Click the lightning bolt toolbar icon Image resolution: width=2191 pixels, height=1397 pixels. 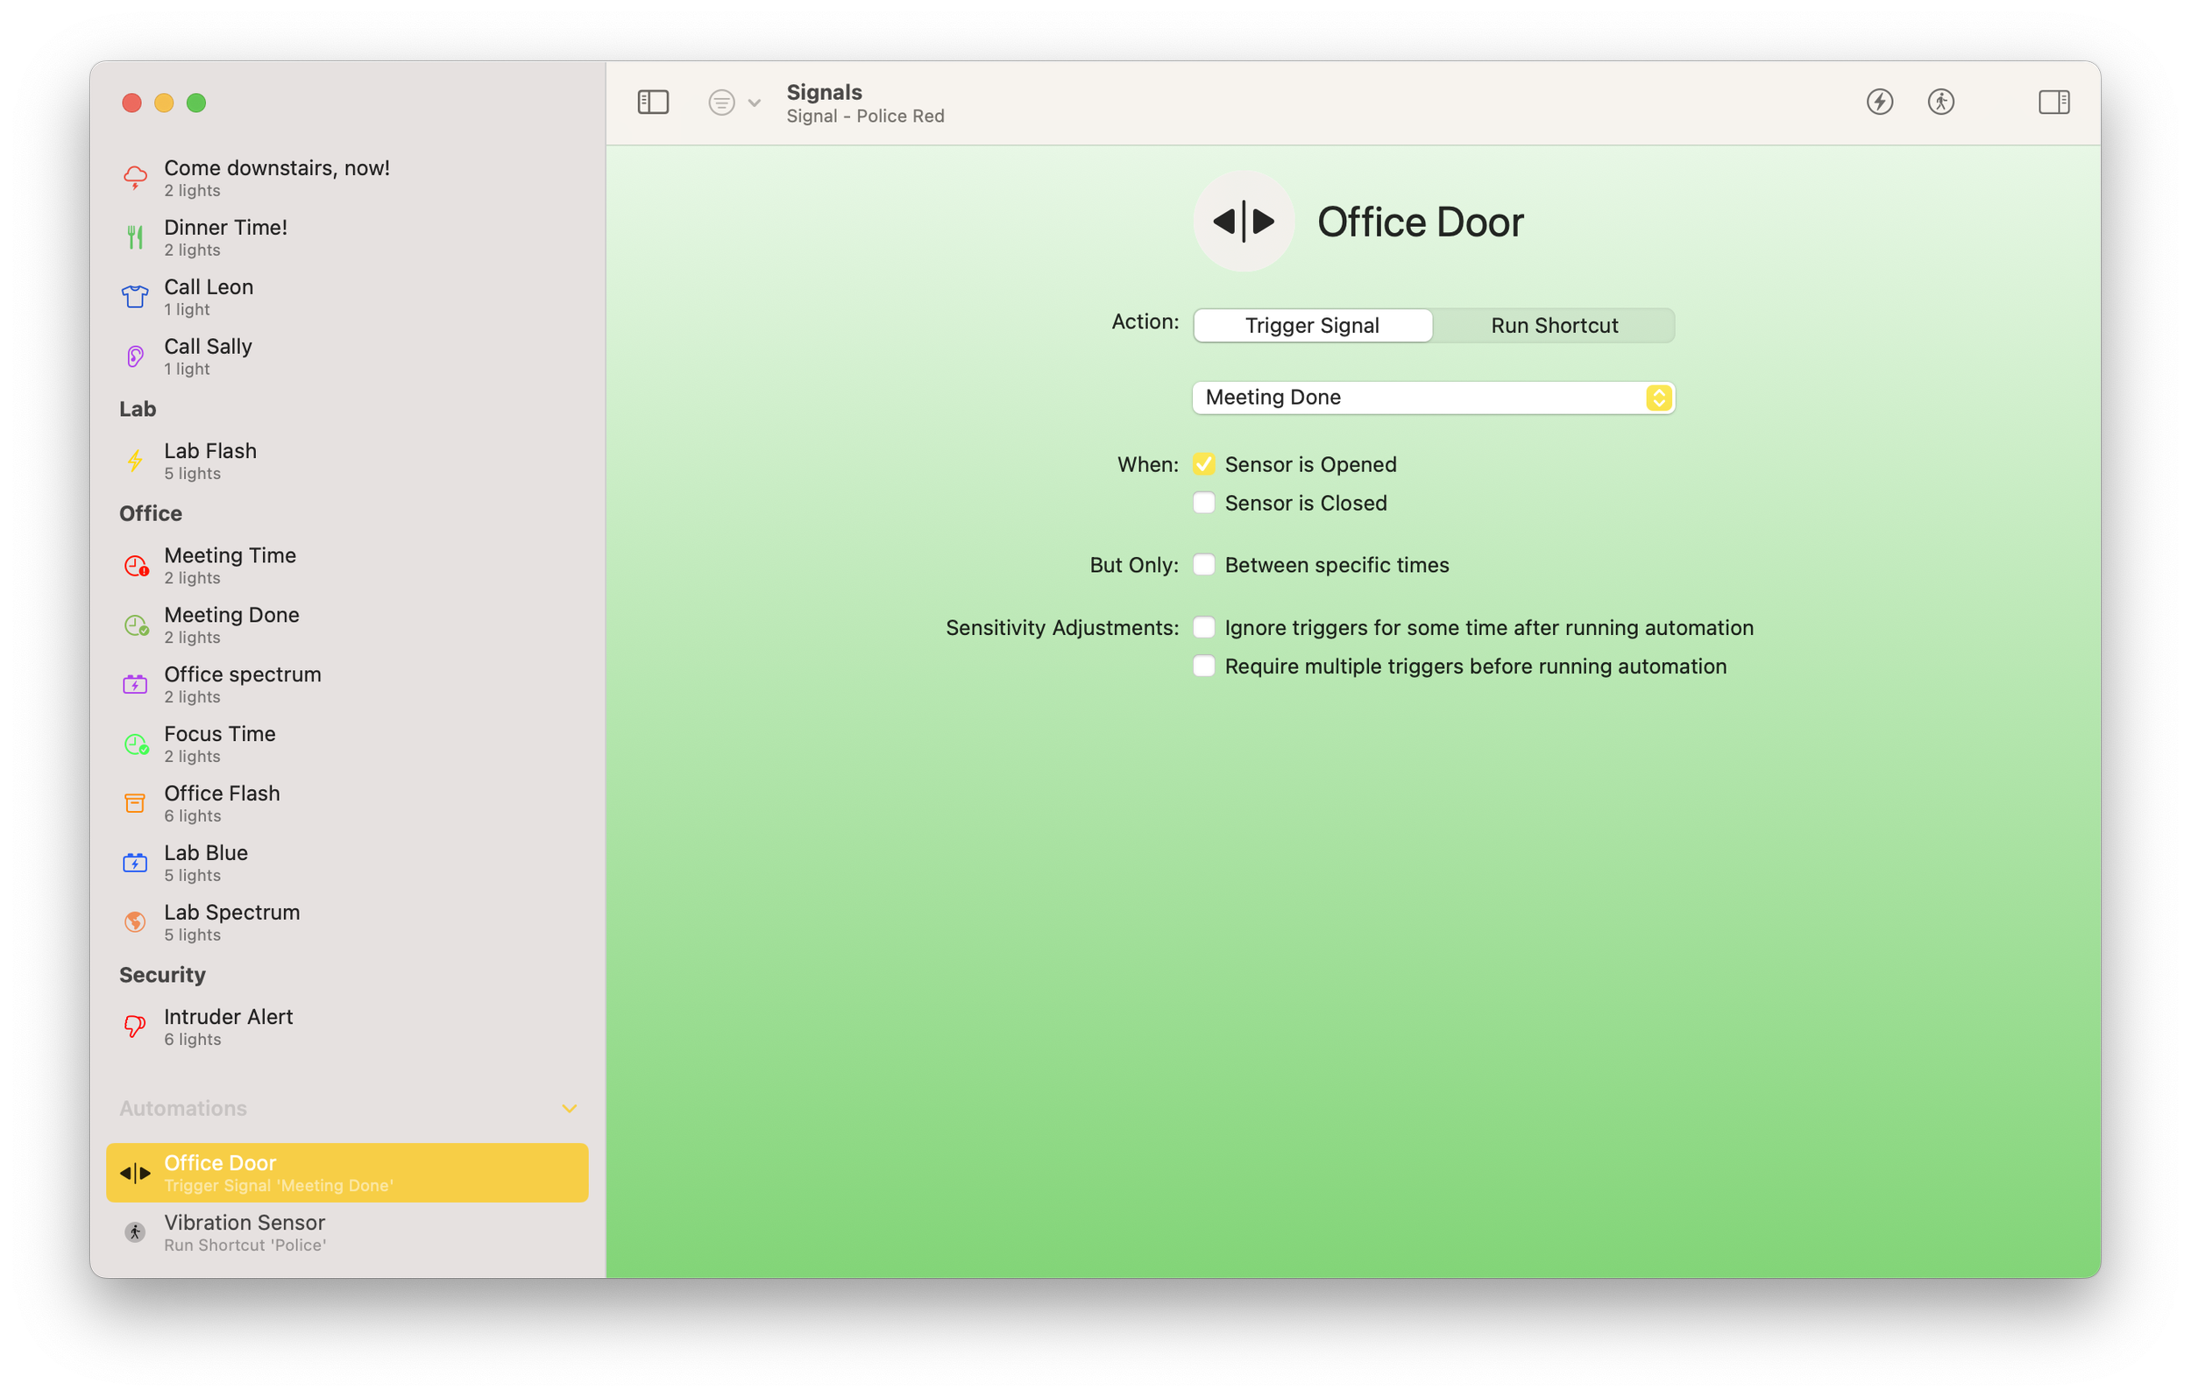point(1879,102)
